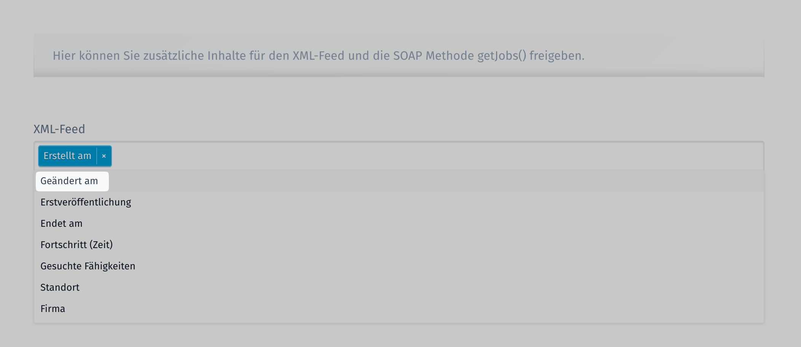Select the "Firma" option
Screen dimensions: 801x347
point(53,309)
